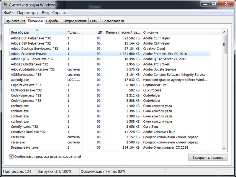Click the Task Manager title bar icon
This screenshot has height=177, width=236.
[x=5, y=4]
